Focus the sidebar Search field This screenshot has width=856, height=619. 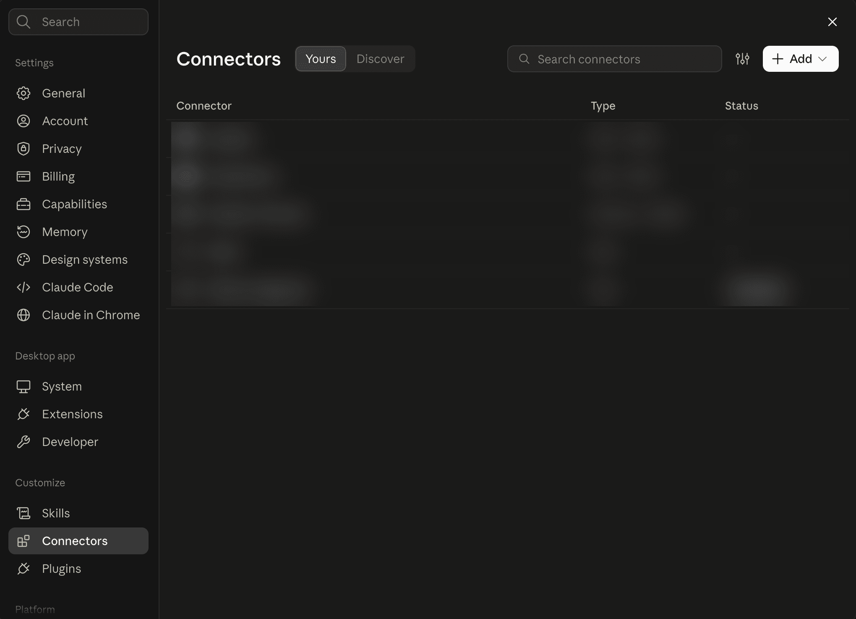(x=78, y=22)
